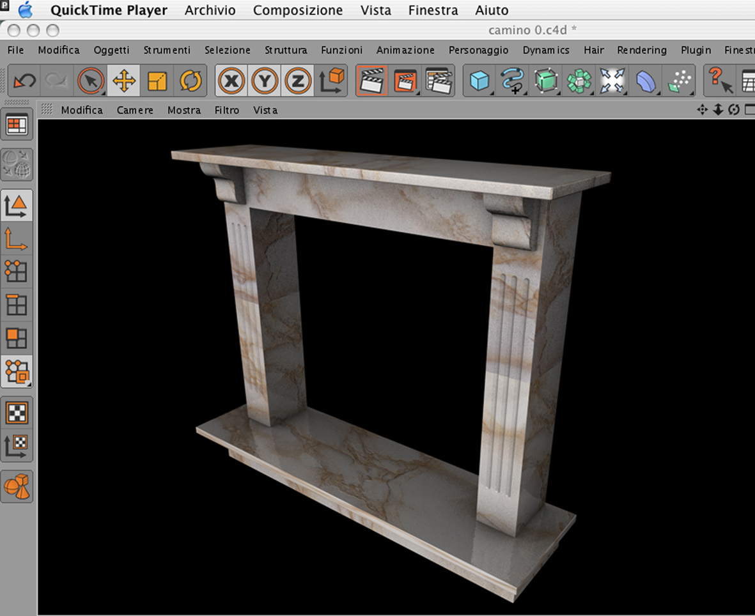Switch to Points mode in left toolbar

point(16,272)
